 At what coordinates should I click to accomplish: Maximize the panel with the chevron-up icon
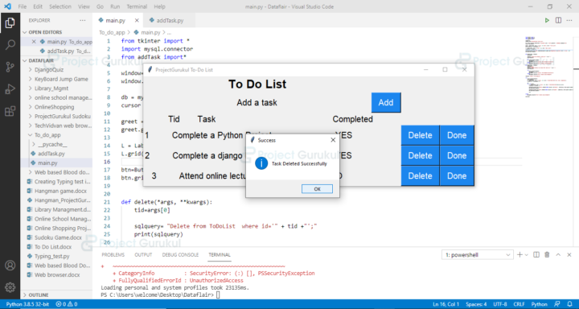pyautogui.click(x=558, y=254)
